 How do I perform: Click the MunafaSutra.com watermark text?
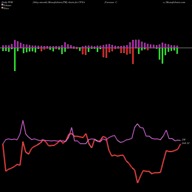click(x=174, y=2)
